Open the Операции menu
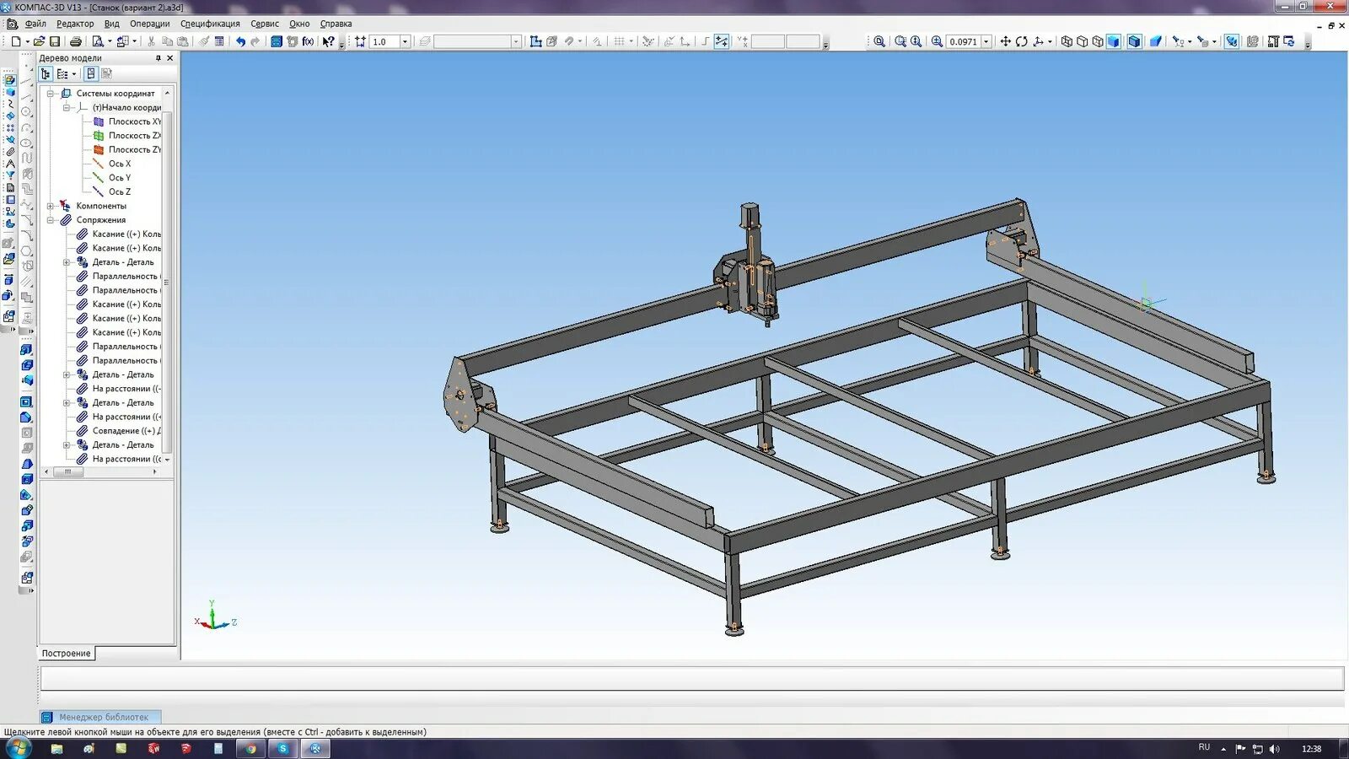 (149, 24)
